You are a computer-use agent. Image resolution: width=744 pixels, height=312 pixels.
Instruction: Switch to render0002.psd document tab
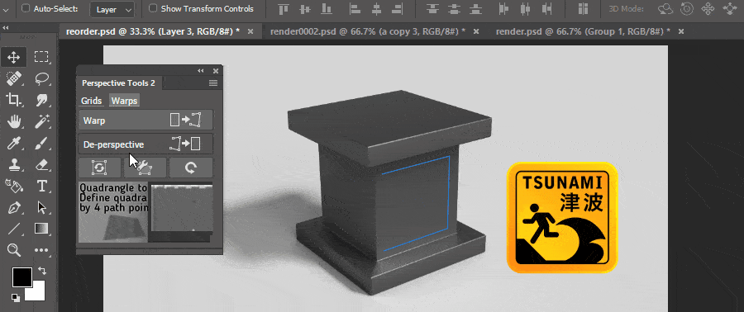coord(368,31)
